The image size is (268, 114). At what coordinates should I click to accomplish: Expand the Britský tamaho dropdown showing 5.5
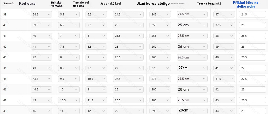click(x=69, y=14)
